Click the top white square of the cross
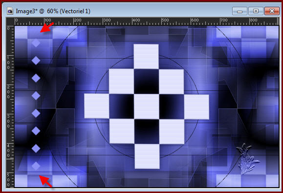 [146, 57]
